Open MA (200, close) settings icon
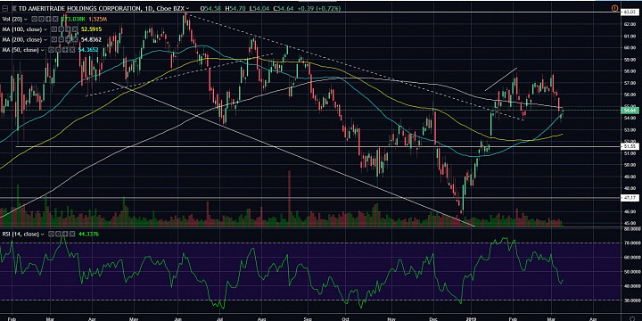The image size is (642, 321). 61,40
